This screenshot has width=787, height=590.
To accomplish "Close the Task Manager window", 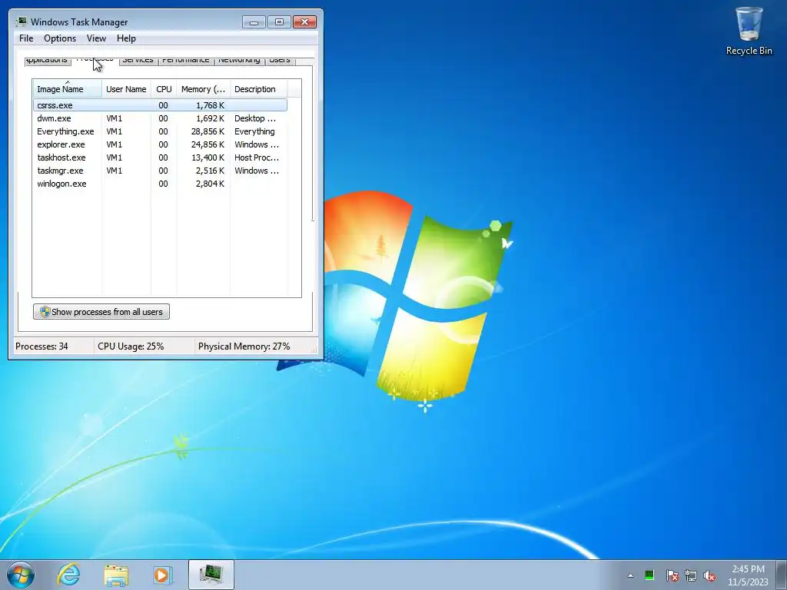I will (x=304, y=22).
